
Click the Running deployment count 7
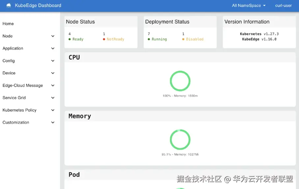[x=149, y=34]
